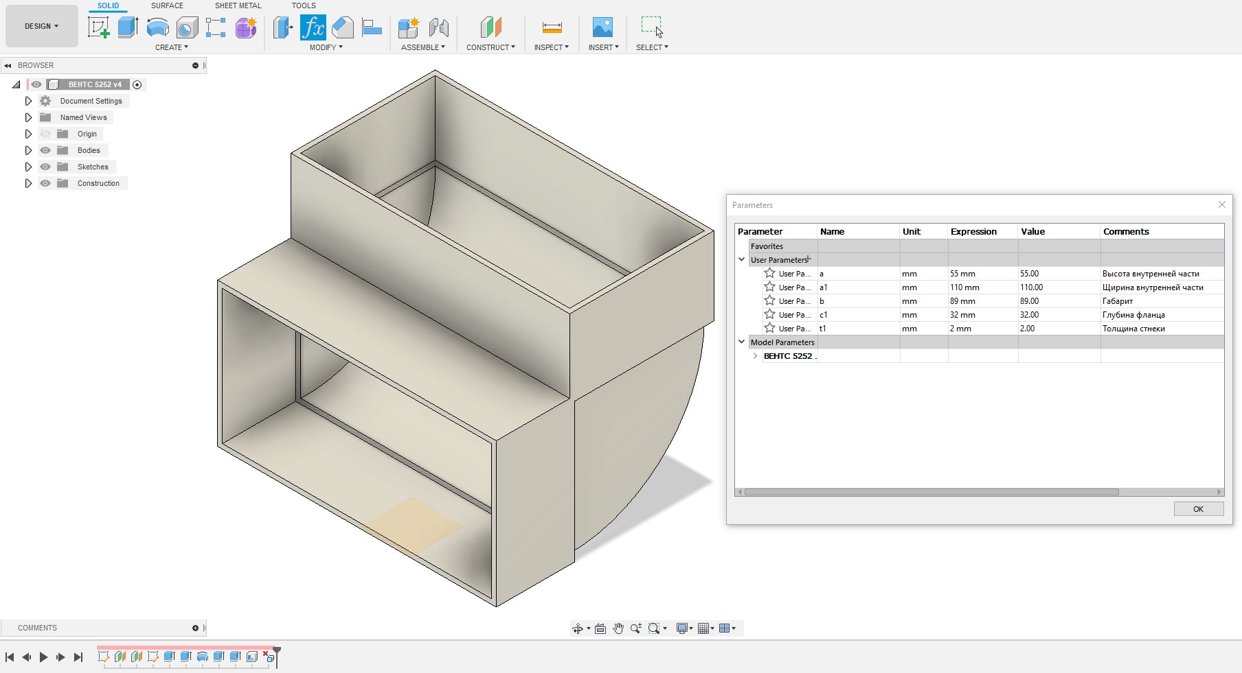Image resolution: width=1242 pixels, height=673 pixels.
Task: Select the Measure tool in Inspect
Action: [x=552, y=27]
